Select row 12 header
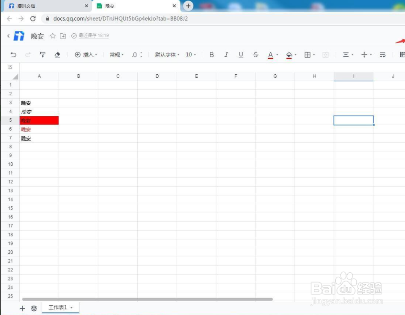 [11, 182]
